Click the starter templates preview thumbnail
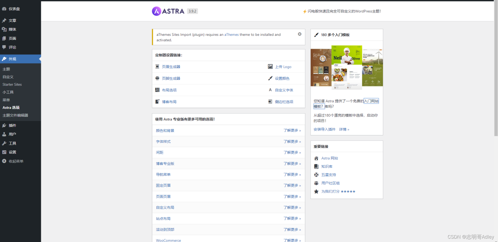Image resolution: width=498 pixels, height=242 pixels. pos(346,66)
